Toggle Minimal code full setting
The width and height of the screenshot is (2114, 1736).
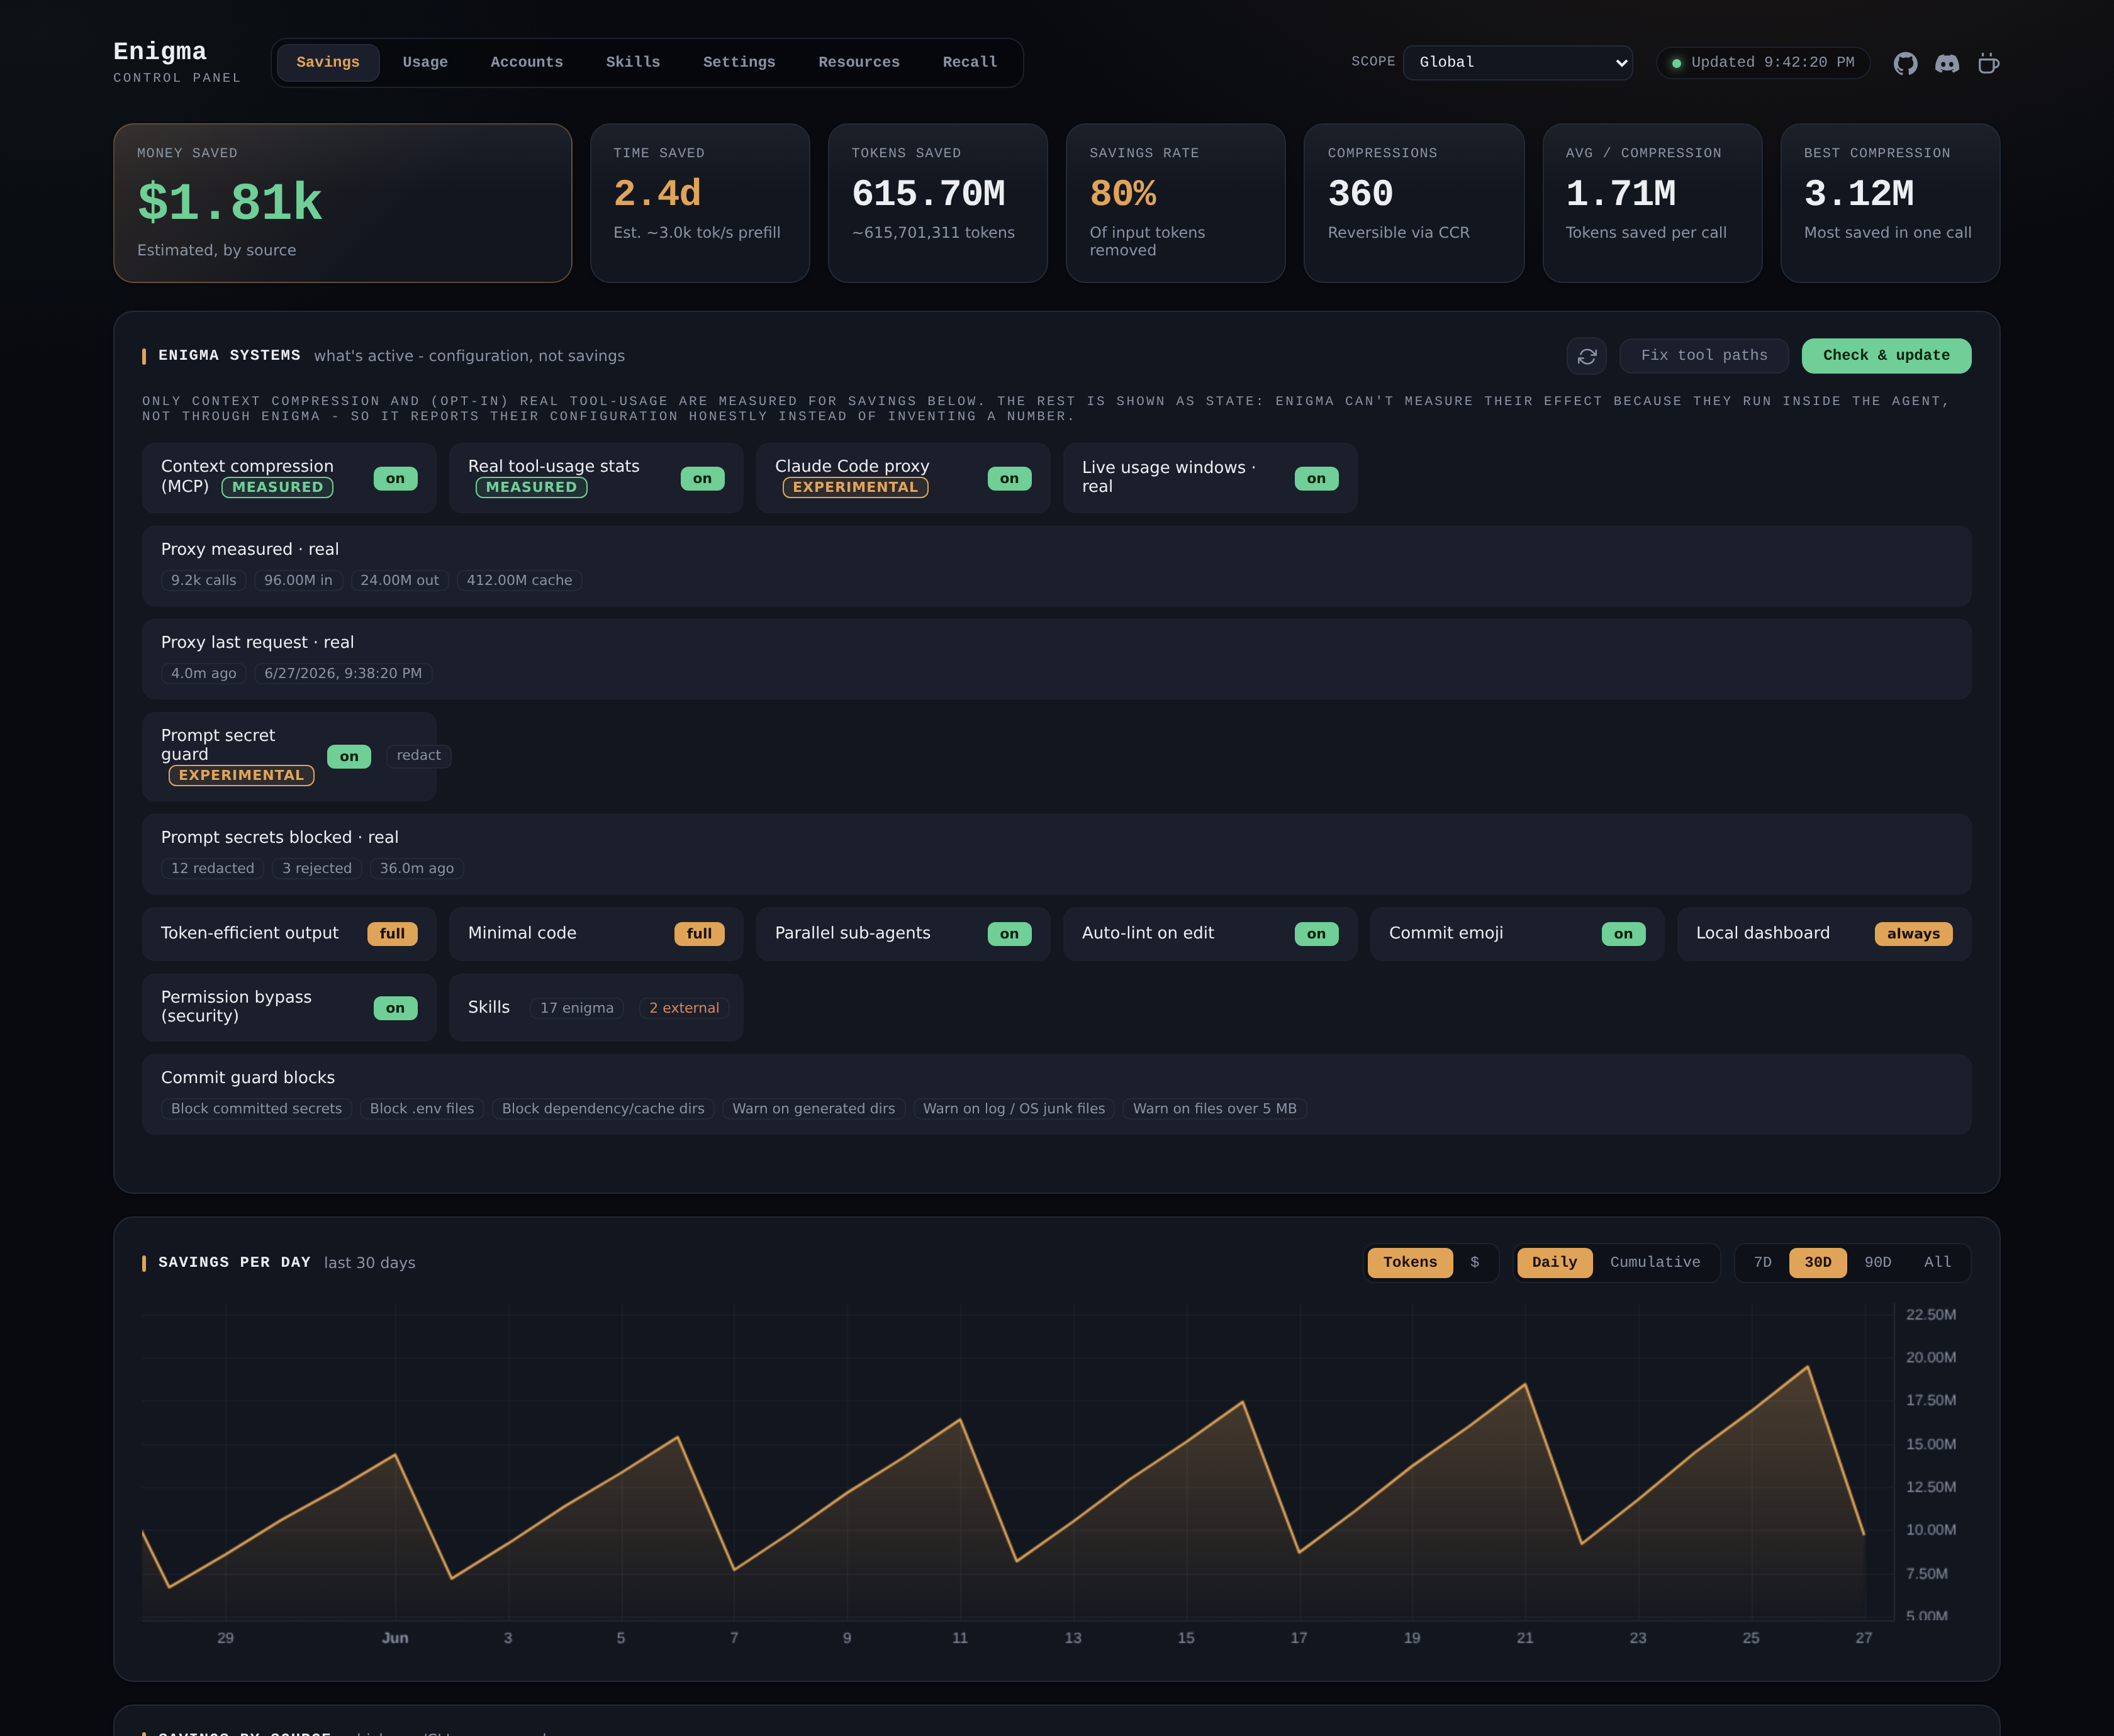[699, 934]
